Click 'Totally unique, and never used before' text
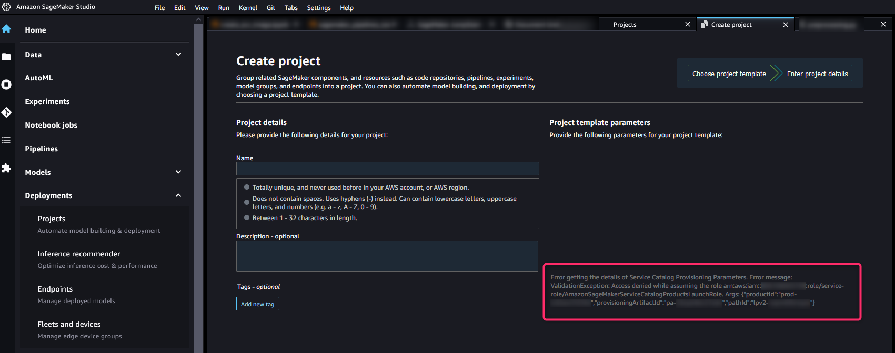The image size is (895, 353). 360,188
